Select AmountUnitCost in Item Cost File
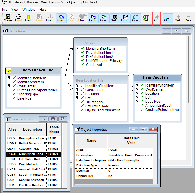 click(x=158, y=106)
